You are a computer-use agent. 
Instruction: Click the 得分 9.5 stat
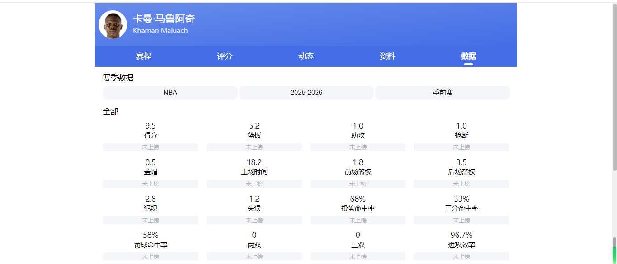[x=151, y=130]
